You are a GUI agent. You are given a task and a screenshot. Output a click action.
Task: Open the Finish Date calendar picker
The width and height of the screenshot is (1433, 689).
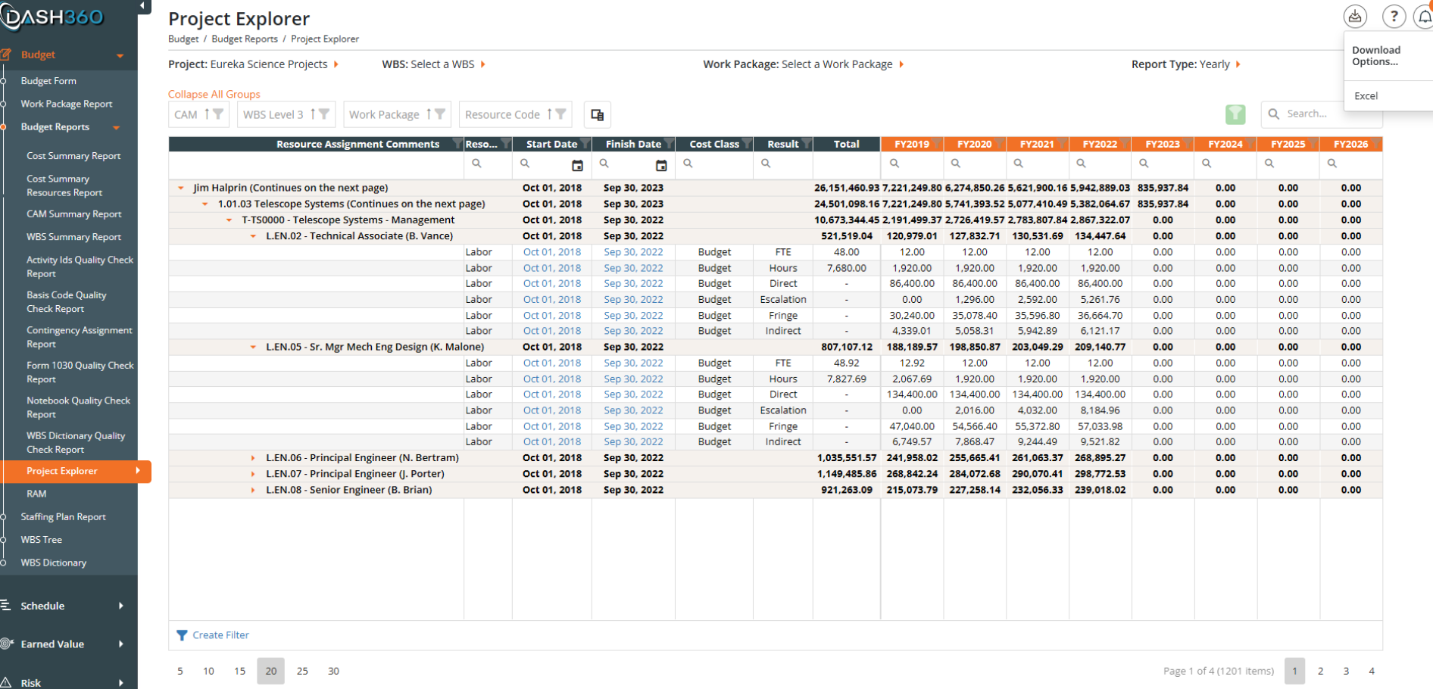pos(661,165)
